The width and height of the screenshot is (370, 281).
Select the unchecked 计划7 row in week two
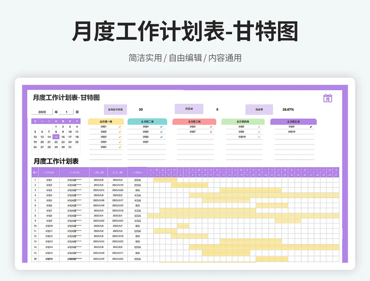[147, 142]
